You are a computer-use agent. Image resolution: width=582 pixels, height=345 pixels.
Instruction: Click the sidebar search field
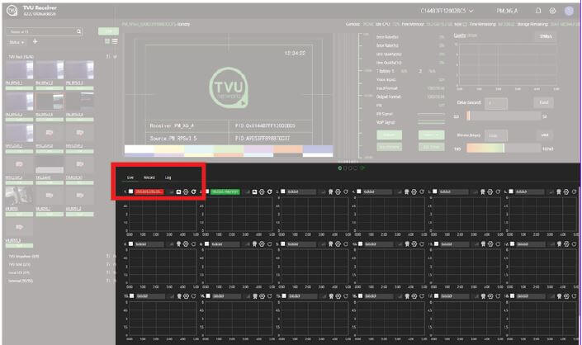(45, 31)
